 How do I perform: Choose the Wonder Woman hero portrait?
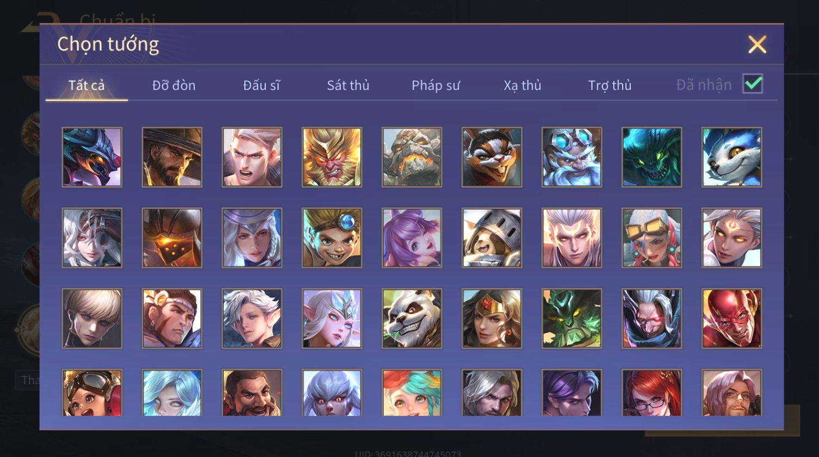[492, 318]
